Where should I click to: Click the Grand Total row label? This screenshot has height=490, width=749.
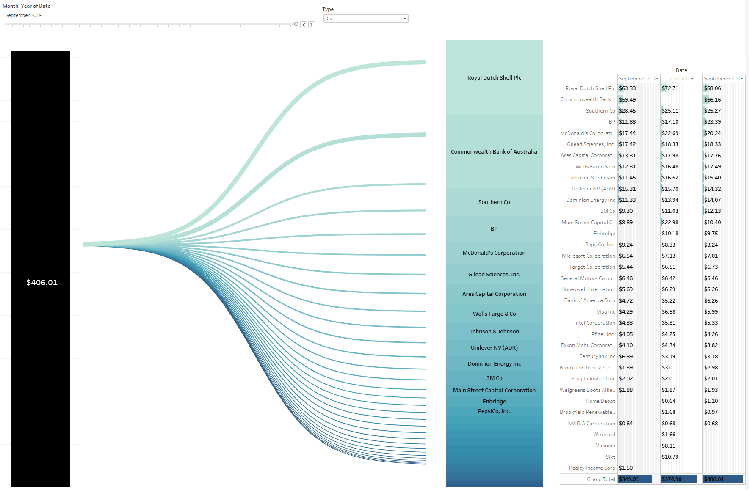(601, 479)
